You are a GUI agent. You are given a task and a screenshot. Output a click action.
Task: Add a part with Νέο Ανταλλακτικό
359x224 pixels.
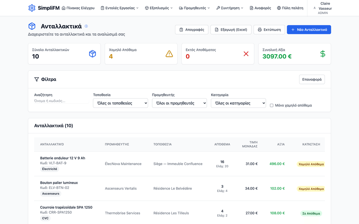coord(309,29)
